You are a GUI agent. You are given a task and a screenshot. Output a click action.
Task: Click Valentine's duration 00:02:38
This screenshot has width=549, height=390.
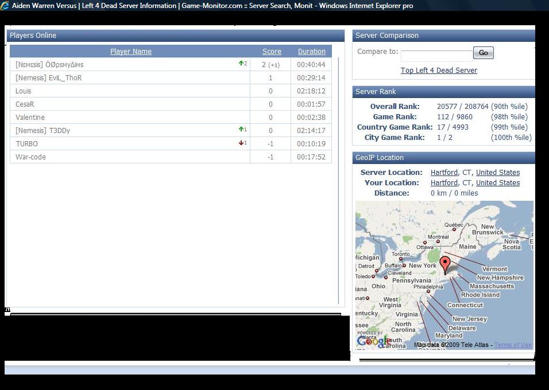(311, 117)
